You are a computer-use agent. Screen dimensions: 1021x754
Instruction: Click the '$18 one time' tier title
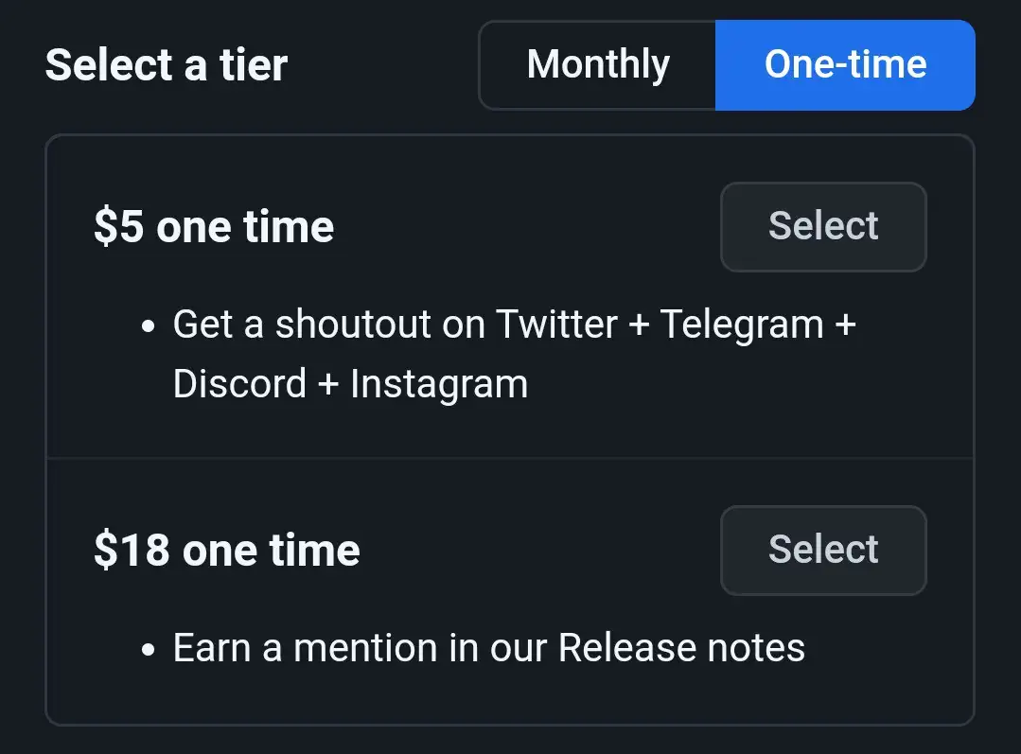tap(226, 551)
